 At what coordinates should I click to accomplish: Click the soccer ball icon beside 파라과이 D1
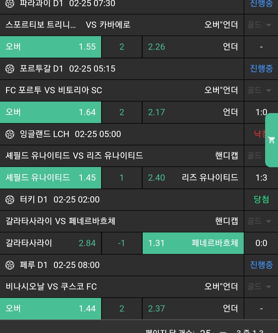10,4
